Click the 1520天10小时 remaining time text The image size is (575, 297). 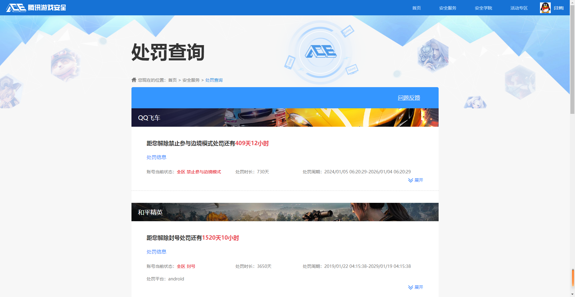[220, 238]
